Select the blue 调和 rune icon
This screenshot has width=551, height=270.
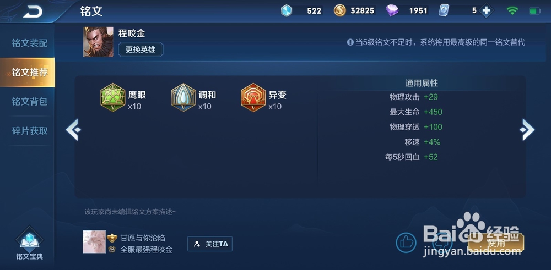point(183,97)
